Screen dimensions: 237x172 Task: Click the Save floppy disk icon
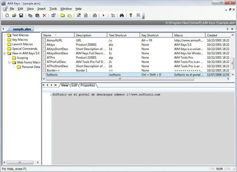tap(21, 15)
